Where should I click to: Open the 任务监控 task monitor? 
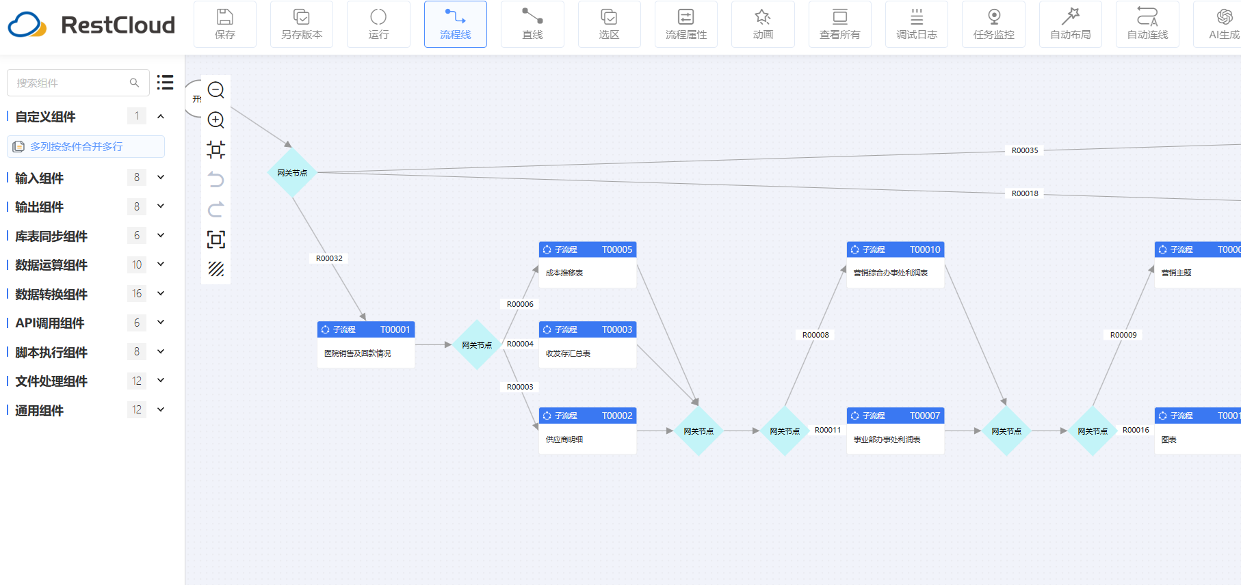click(993, 25)
